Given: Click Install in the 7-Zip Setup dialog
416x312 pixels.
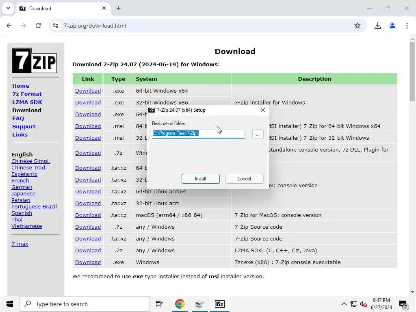Looking at the screenshot, I should 200,179.
